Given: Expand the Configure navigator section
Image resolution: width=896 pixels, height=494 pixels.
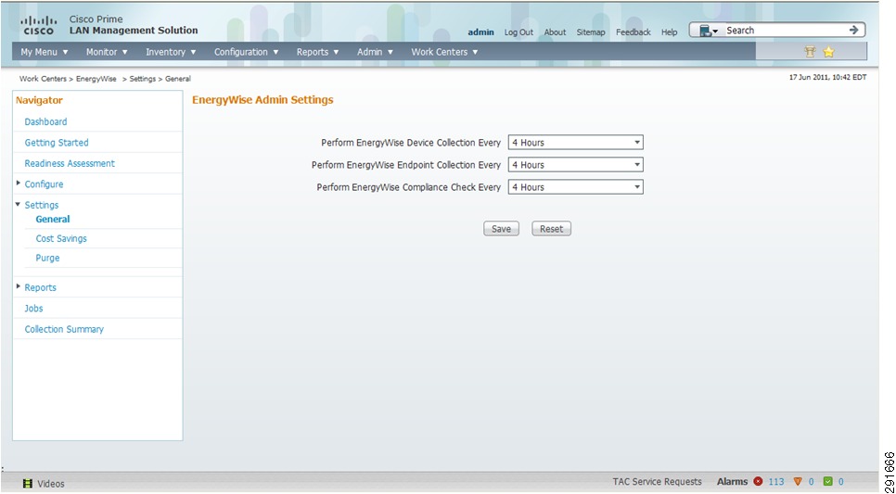Looking at the screenshot, I should click(19, 184).
